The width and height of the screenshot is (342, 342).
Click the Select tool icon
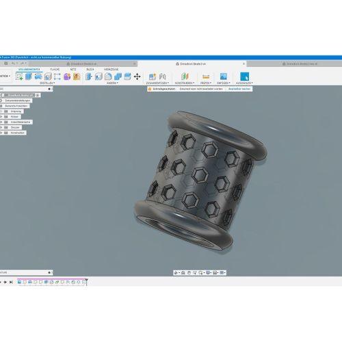click(244, 77)
